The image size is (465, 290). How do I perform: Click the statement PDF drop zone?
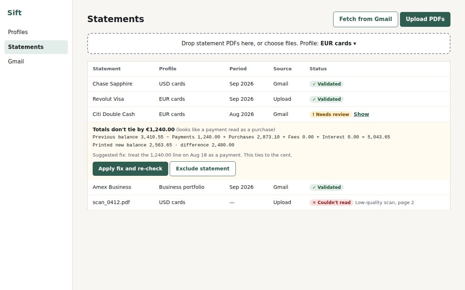click(x=269, y=43)
